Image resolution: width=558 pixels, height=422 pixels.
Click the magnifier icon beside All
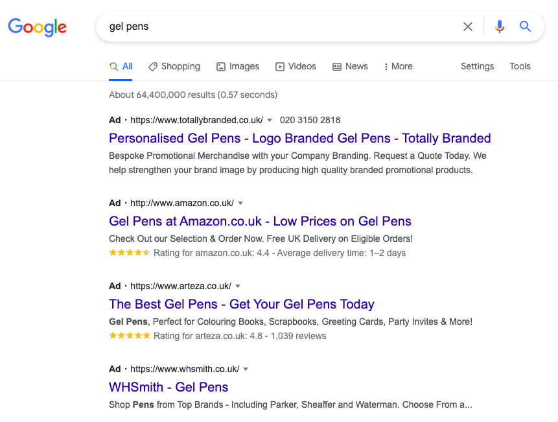(x=113, y=67)
